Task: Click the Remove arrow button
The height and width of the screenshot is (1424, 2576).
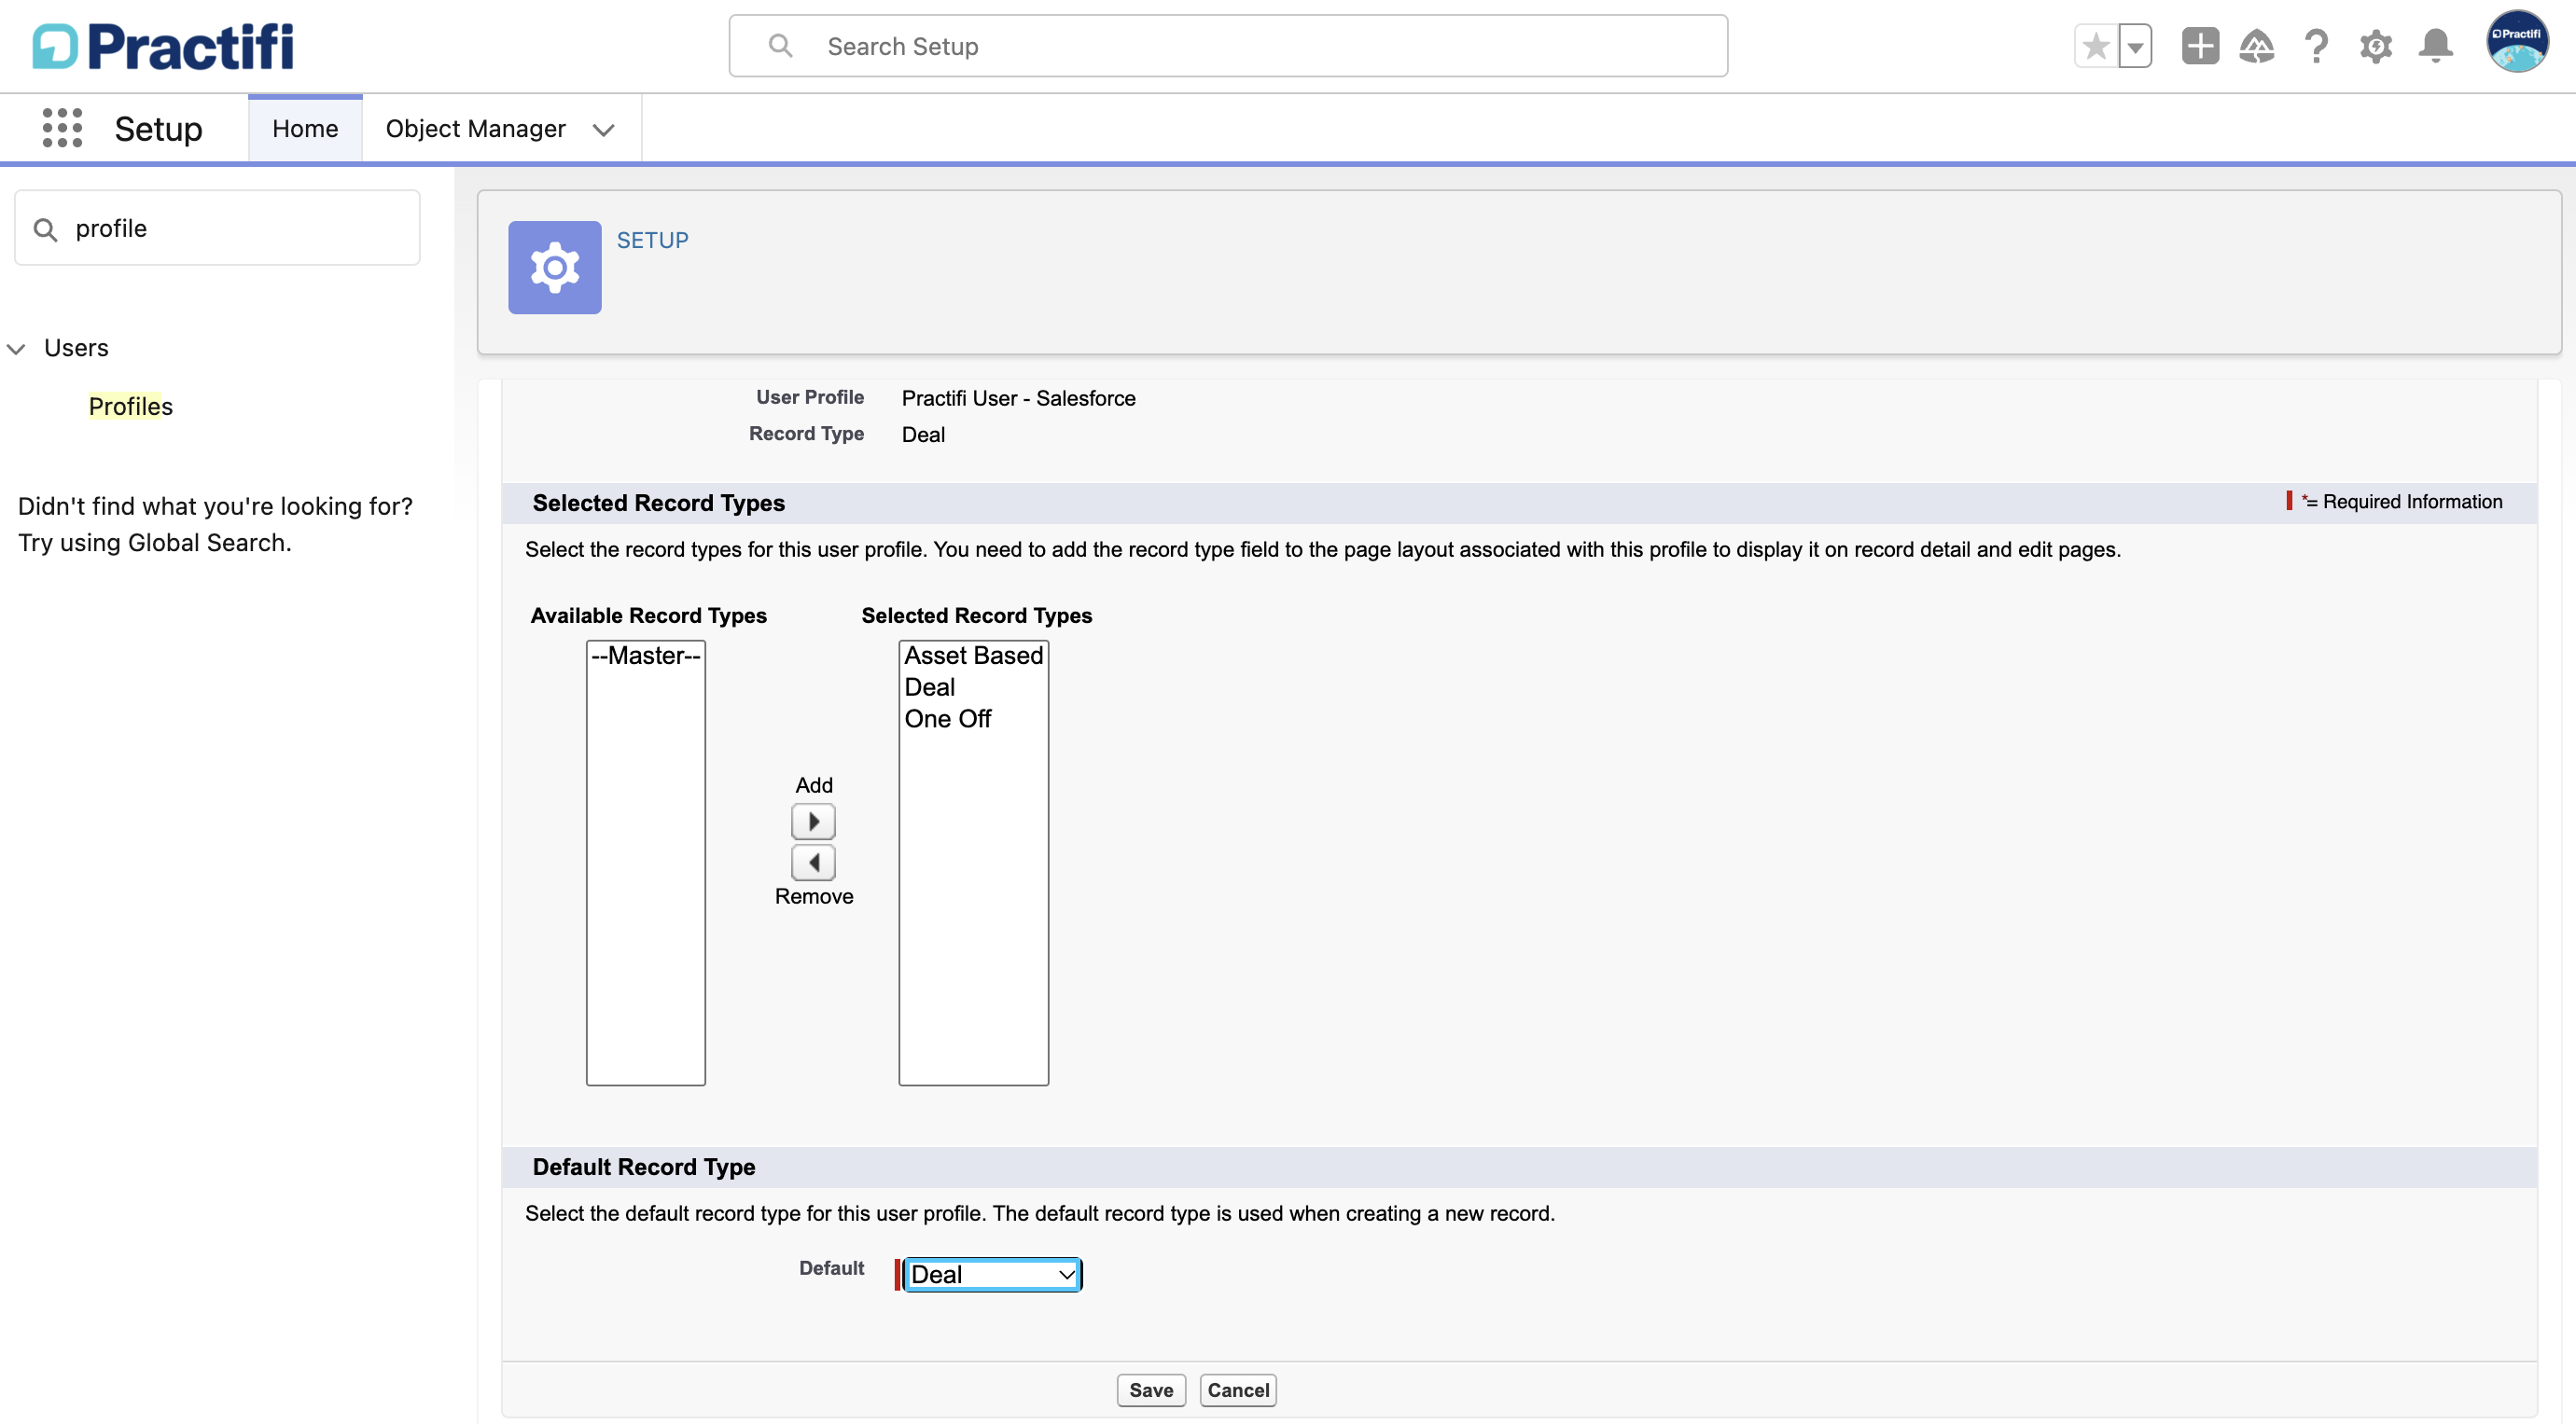Action: click(x=813, y=862)
